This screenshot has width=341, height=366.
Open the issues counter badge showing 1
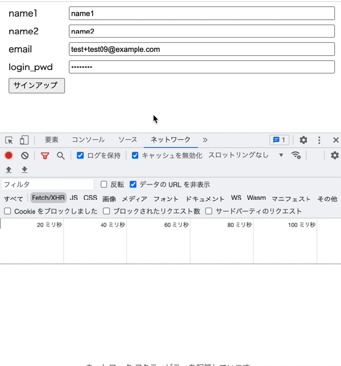point(279,140)
